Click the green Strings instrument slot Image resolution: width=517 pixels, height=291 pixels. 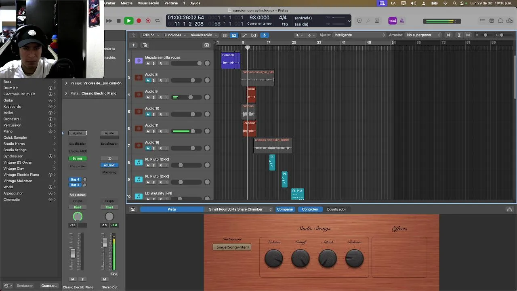pyautogui.click(x=78, y=158)
